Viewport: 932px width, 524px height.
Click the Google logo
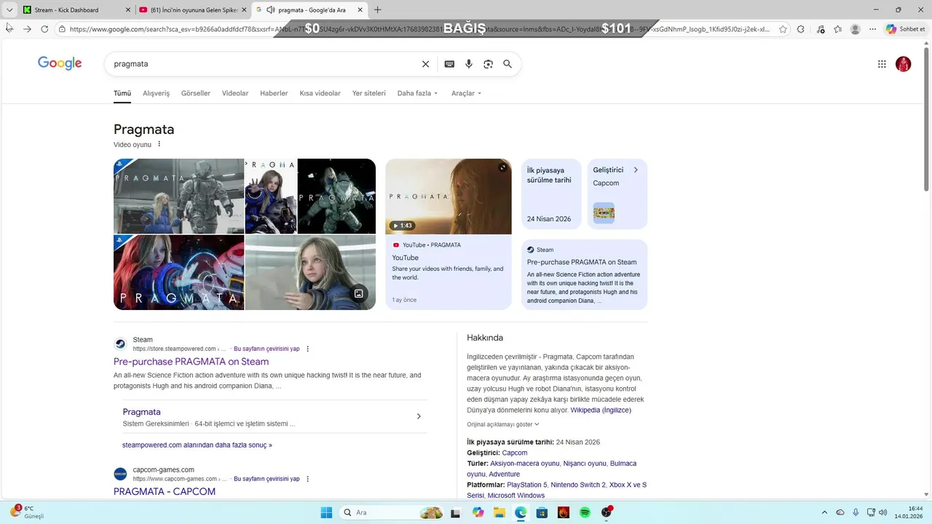coord(60,63)
